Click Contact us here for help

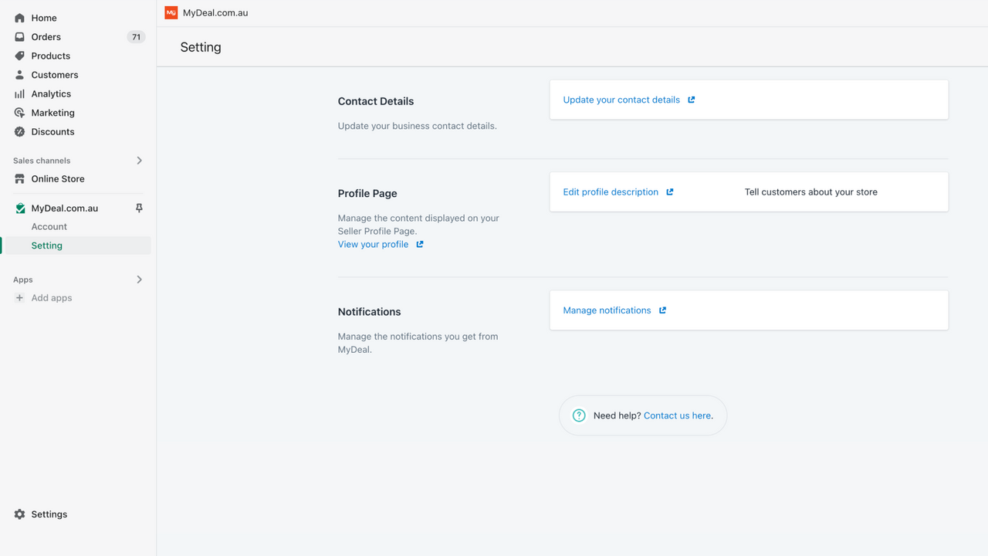[676, 415]
